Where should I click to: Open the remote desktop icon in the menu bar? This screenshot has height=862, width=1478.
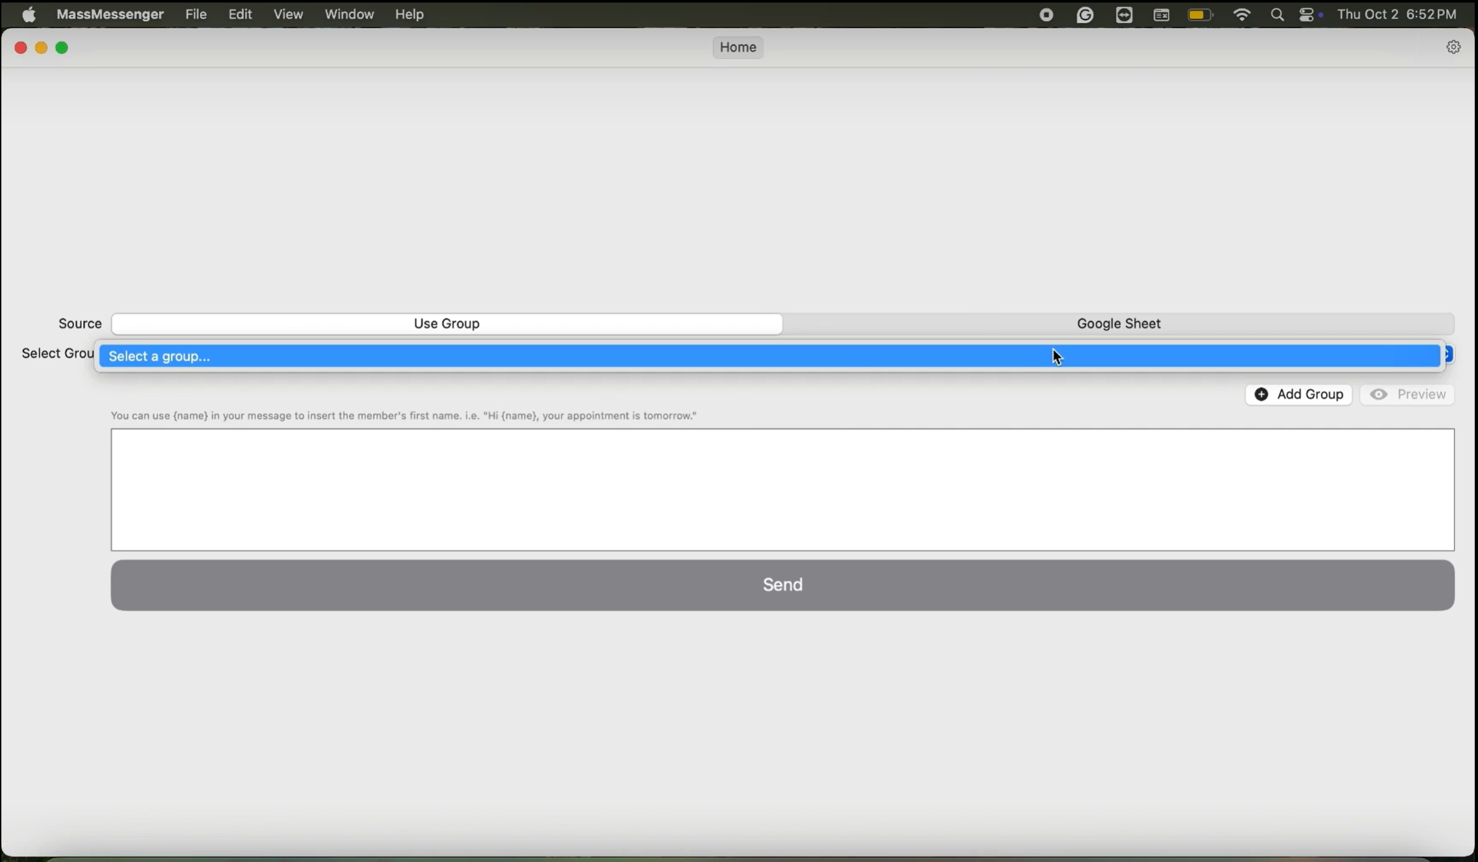[1124, 15]
